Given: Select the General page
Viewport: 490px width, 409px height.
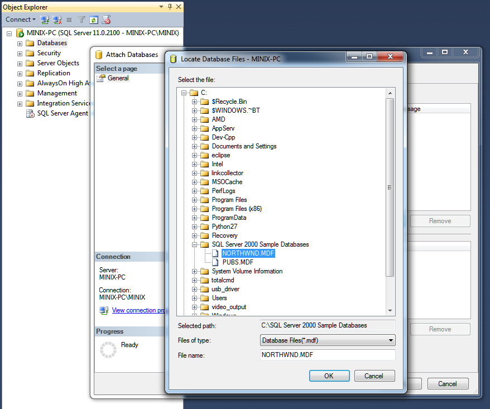Looking at the screenshot, I should [x=118, y=79].
